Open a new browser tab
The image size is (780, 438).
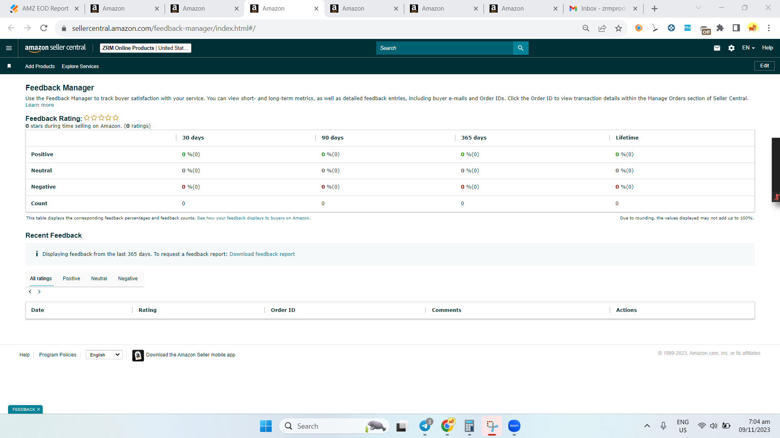pos(654,9)
